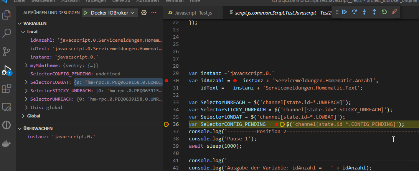Click line number 33 in the gutter

176,102
